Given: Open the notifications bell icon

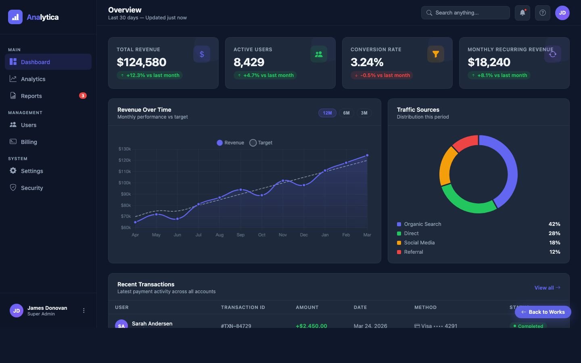Looking at the screenshot, I should click(x=522, y=13).
